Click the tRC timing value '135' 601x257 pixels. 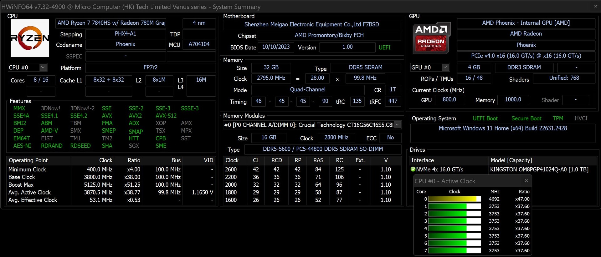pos(357,101)
